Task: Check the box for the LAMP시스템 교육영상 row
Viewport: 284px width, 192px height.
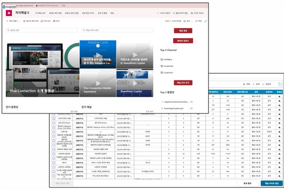Action: click(54, 158)
